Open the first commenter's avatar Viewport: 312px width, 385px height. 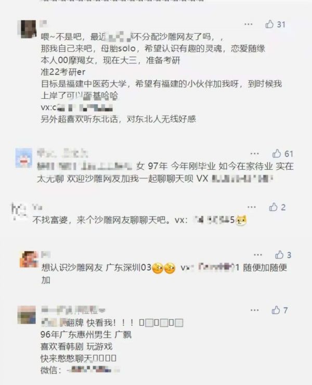point(27,29)
